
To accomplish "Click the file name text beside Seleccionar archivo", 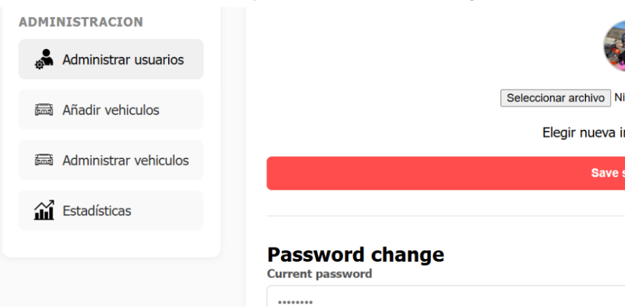I will [619, 98].
